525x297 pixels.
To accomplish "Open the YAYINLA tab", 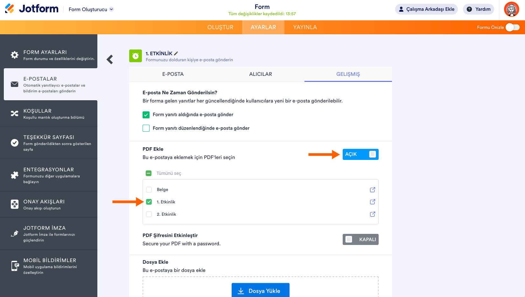I will pos(305,27).
